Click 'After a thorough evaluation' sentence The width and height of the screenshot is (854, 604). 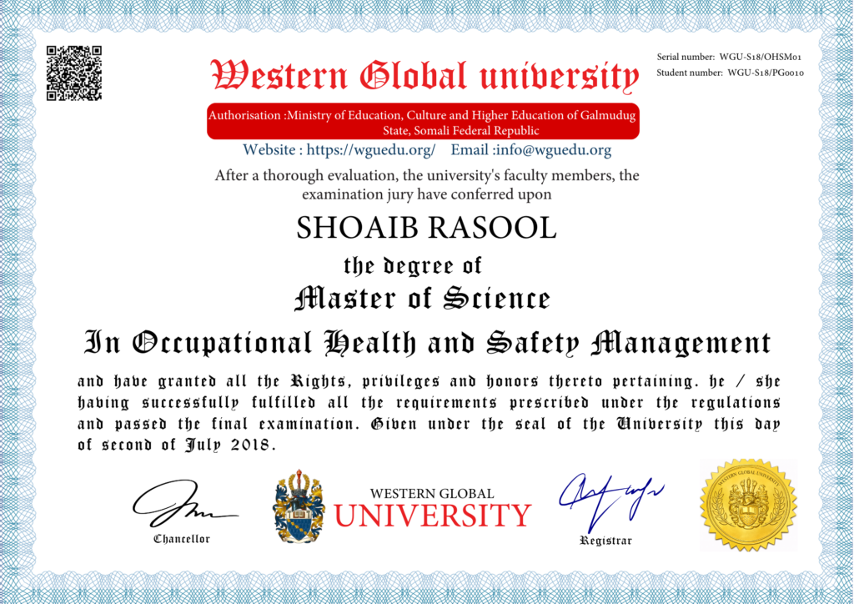pos(427,175)
